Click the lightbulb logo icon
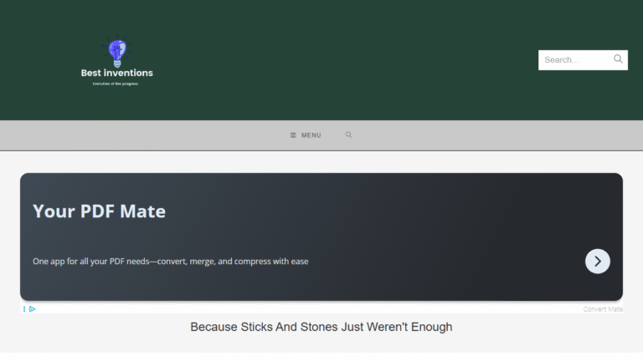This screenshot has width=643, height=361. tap(116, 53)
